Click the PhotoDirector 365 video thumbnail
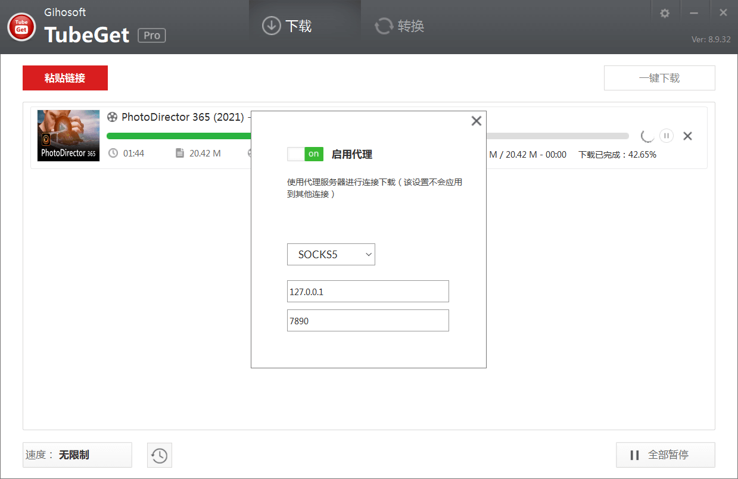 click(68, 136)
